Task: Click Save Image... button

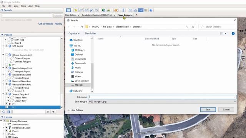Action: click(x=125, y=15)
